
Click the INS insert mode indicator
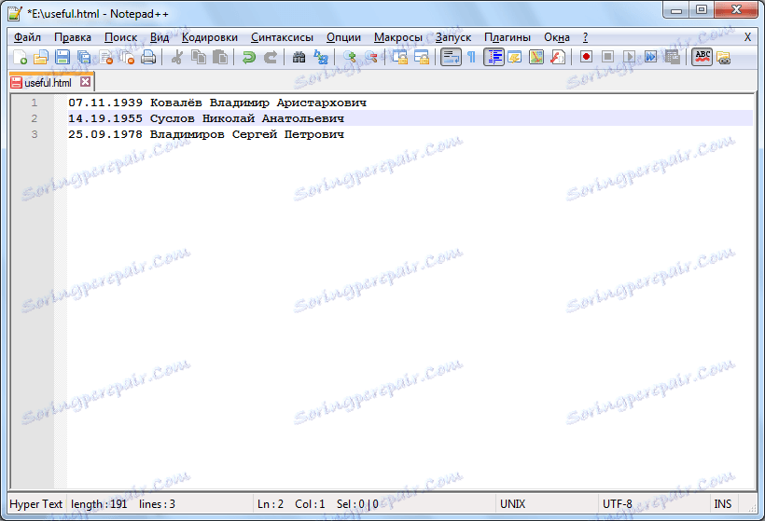tap(723, 504)
